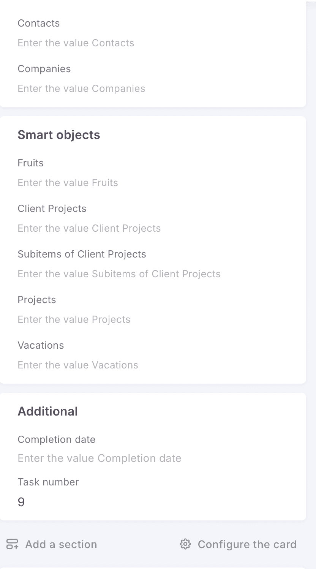
Task: Set a value for Vacations
Action: click(78, 365)
